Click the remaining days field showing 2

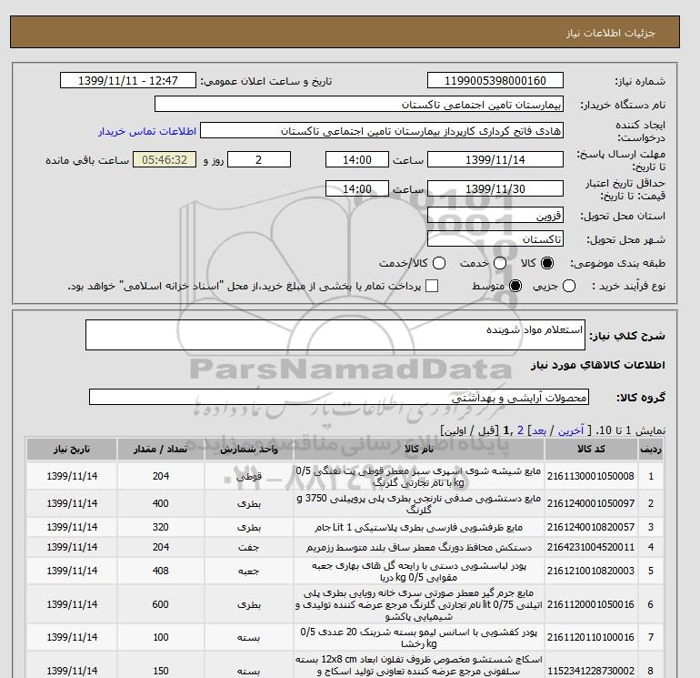(x=259, y=159)
